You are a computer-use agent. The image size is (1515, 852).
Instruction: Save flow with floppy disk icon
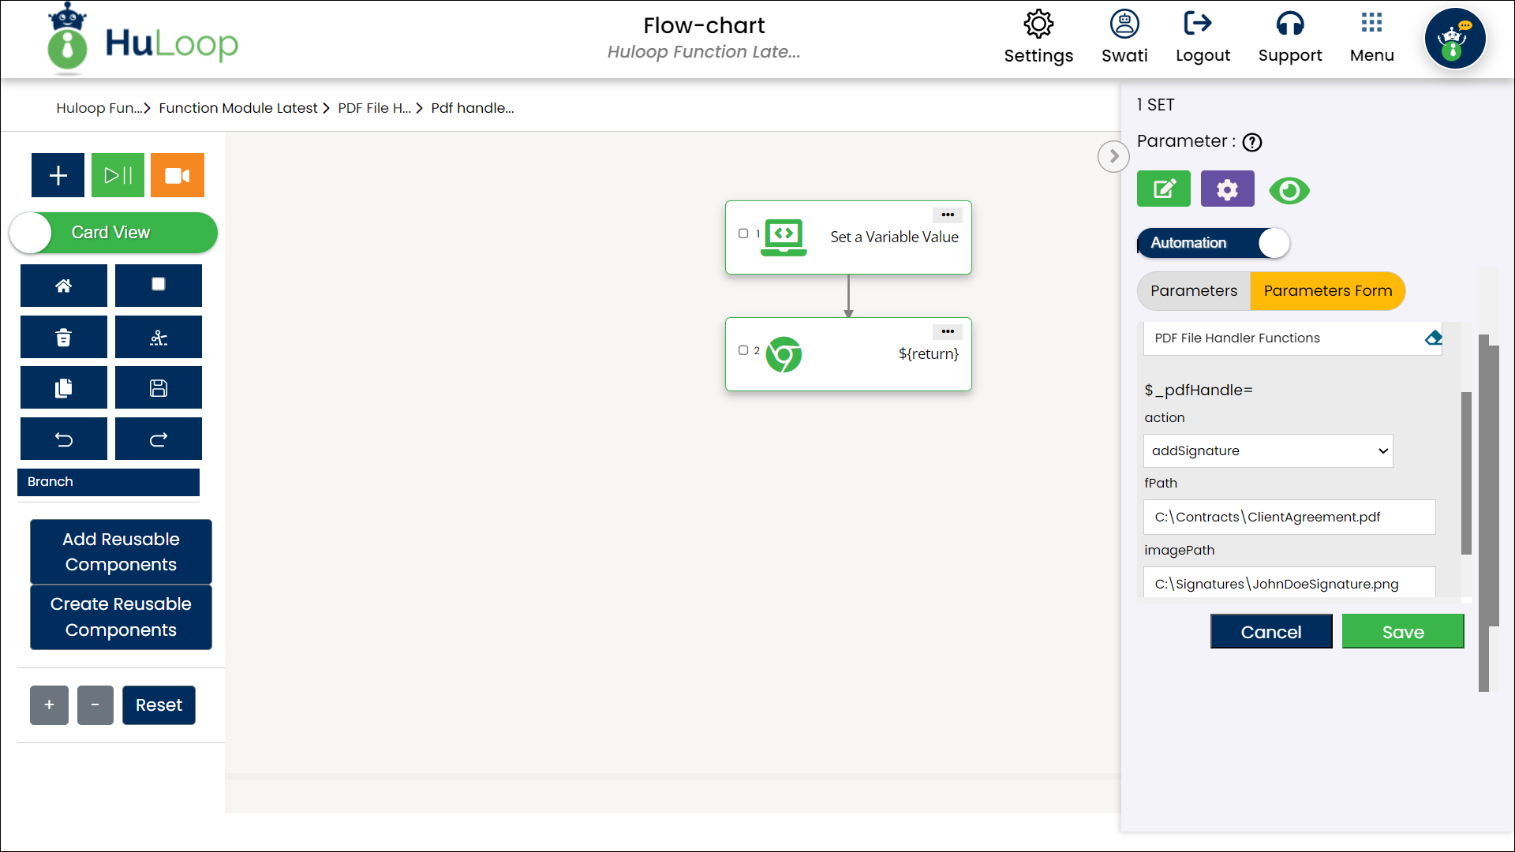click(159, 388)
